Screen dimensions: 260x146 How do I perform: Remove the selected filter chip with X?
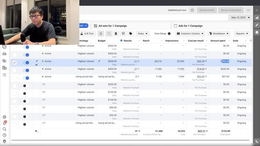point(86,26)
